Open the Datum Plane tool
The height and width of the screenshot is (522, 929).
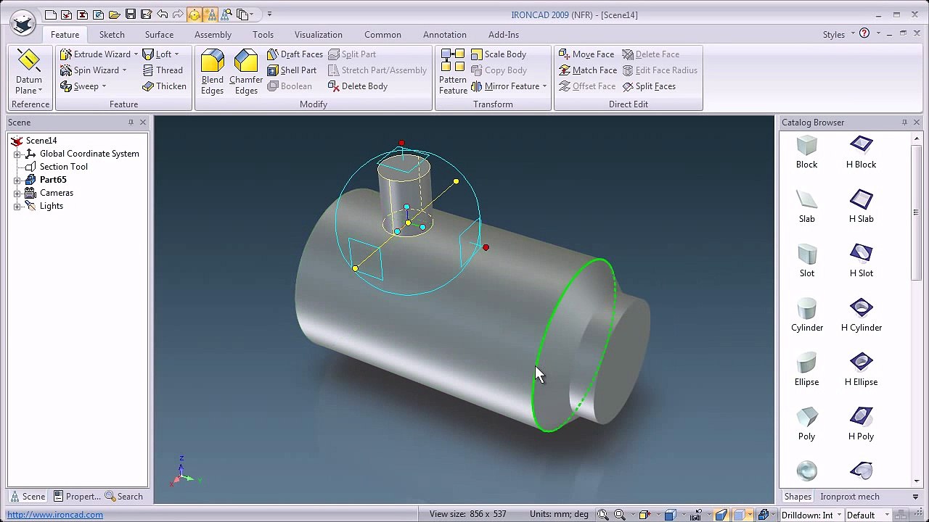(29, 72)
